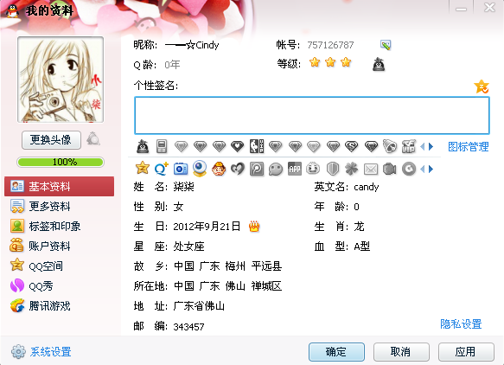Click the QQ member penguin icon in top row
504x365 pixels.
pos(143,147)
